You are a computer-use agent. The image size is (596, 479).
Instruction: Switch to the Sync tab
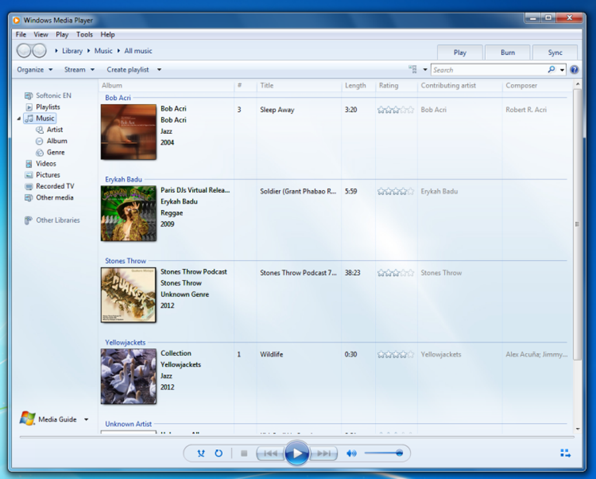(x=555, y=53)
